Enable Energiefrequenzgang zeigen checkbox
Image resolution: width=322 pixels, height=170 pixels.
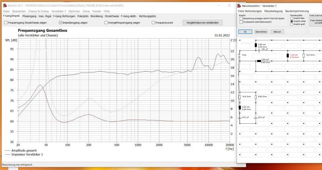coord(106,23)
